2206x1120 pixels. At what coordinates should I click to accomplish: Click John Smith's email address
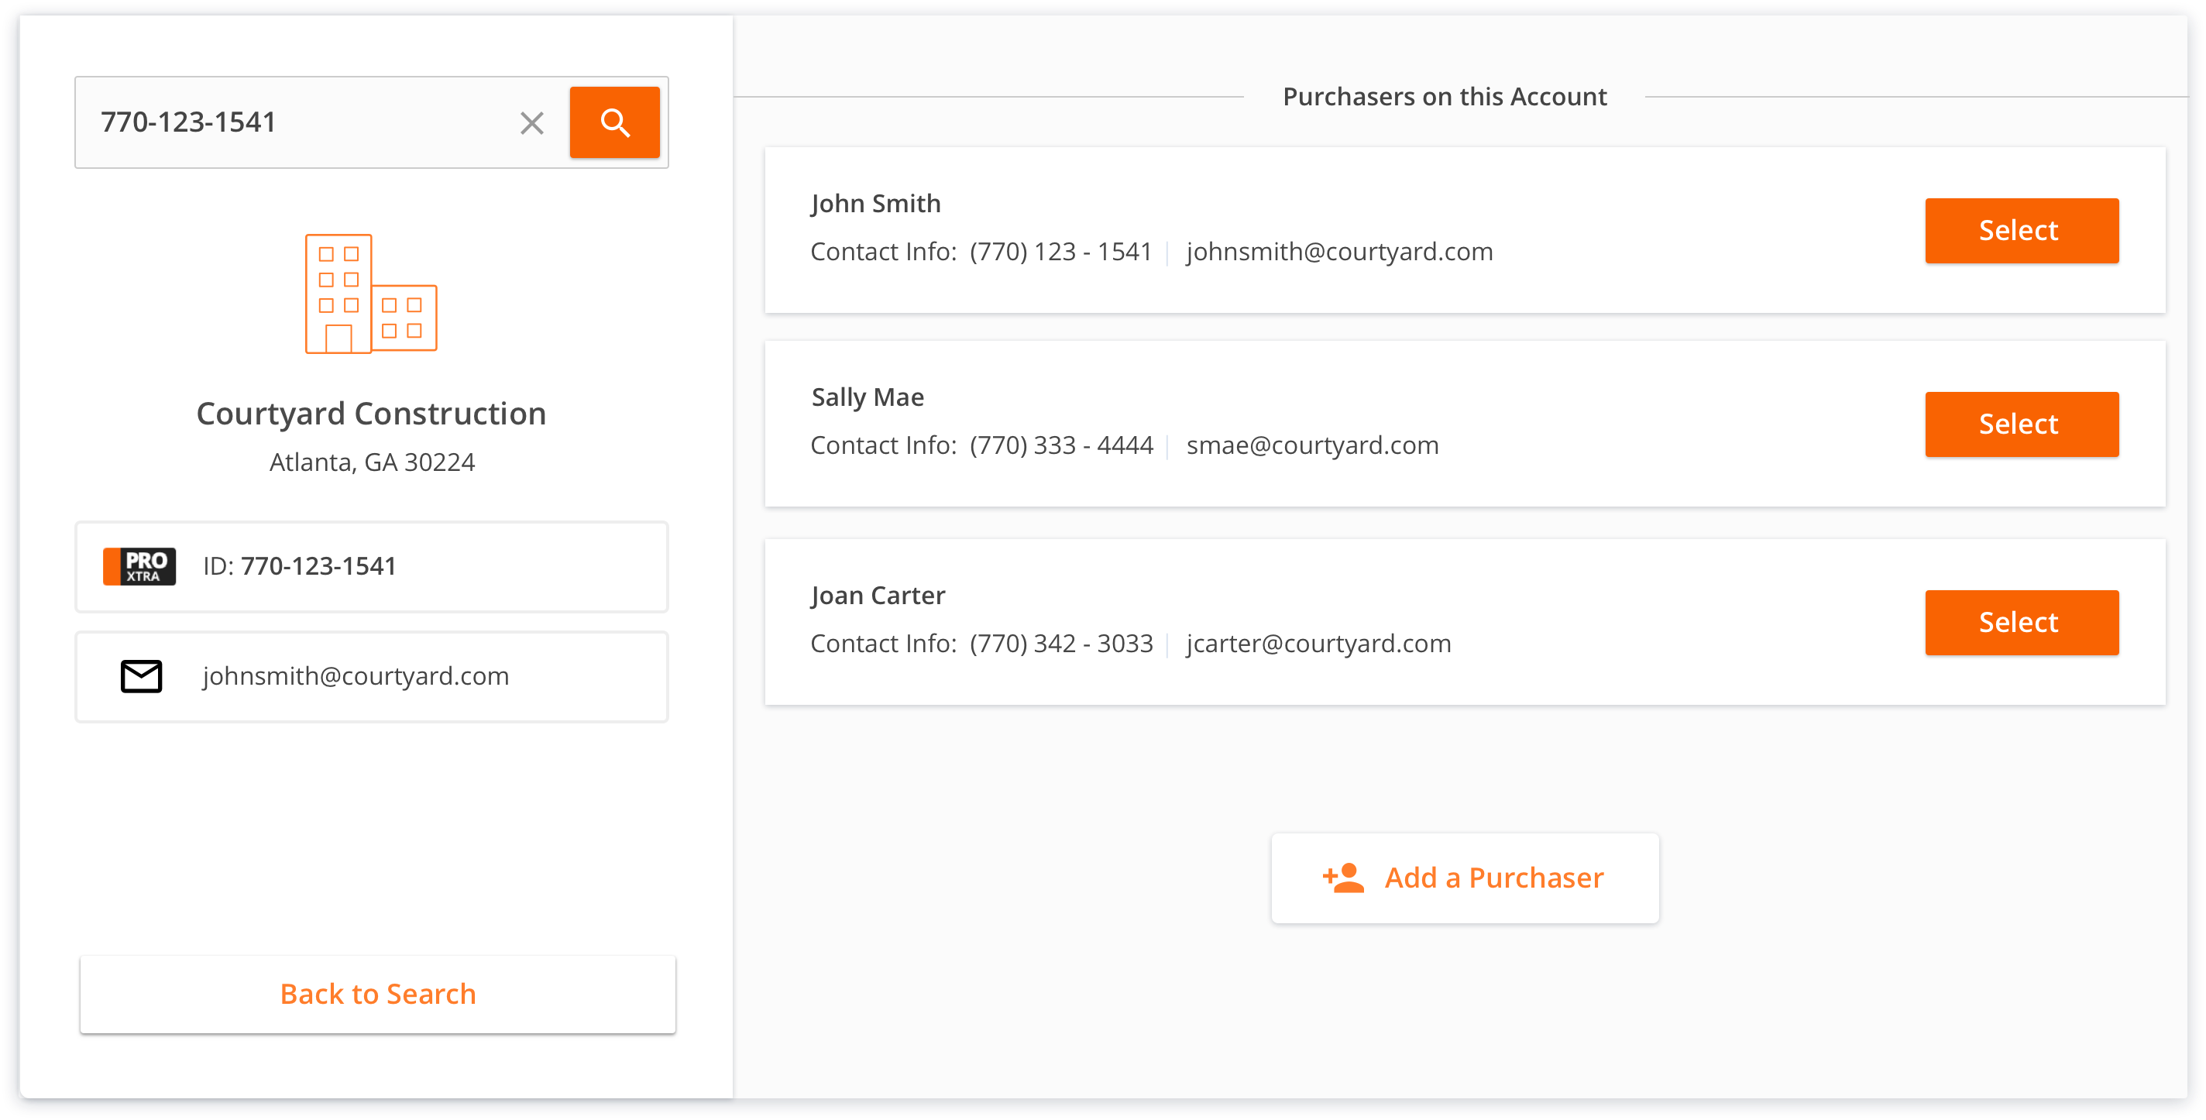(x=1339, y=252)
